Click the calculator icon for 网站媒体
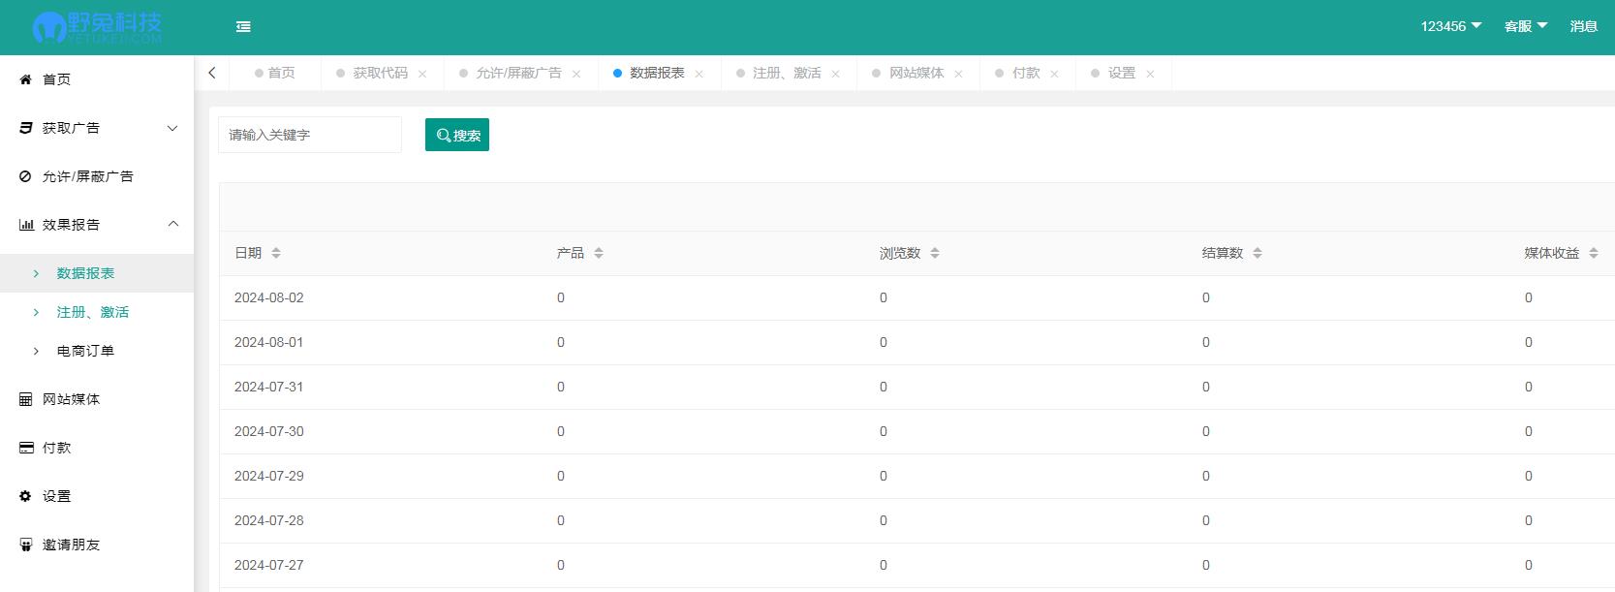This screenshot has width=1615, height=592. [x=26, y=399]
